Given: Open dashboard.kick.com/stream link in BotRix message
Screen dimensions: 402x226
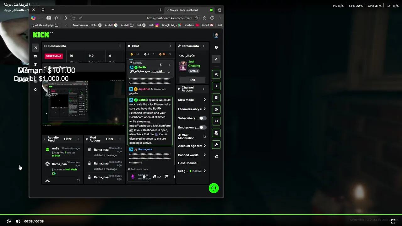Looking at the screenshot, I should (150, 128).
